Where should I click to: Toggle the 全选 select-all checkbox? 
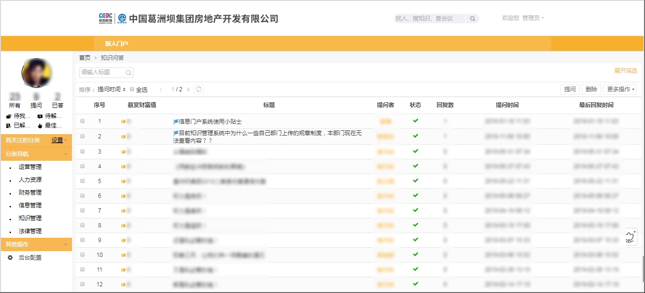point(132,89)
